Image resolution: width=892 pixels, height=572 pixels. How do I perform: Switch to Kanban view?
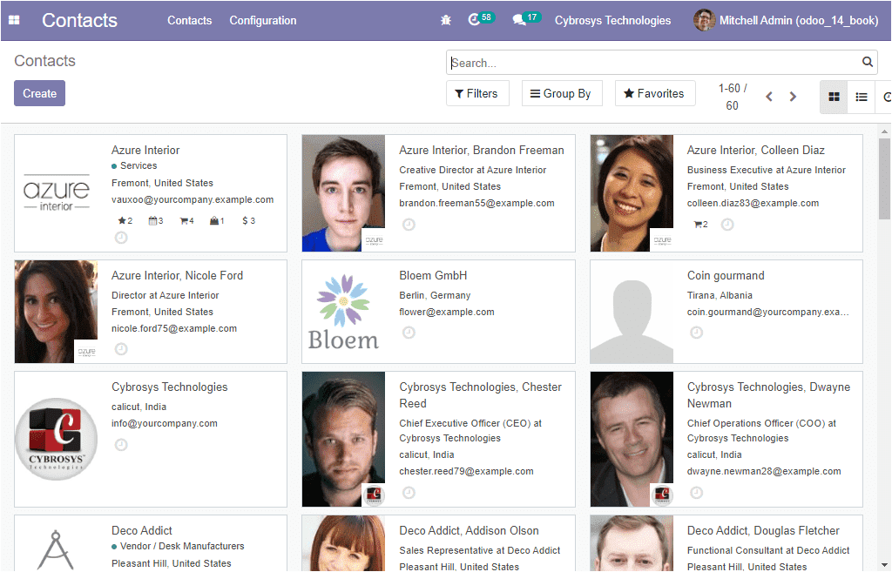834,97
